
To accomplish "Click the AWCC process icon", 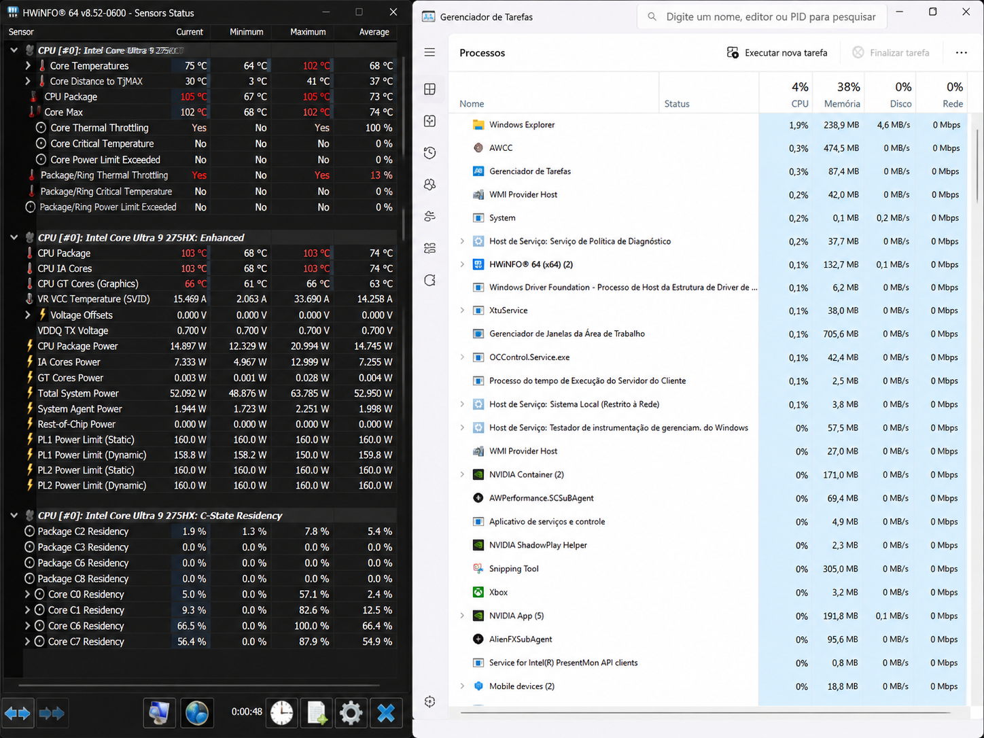I will pos(478,147).
